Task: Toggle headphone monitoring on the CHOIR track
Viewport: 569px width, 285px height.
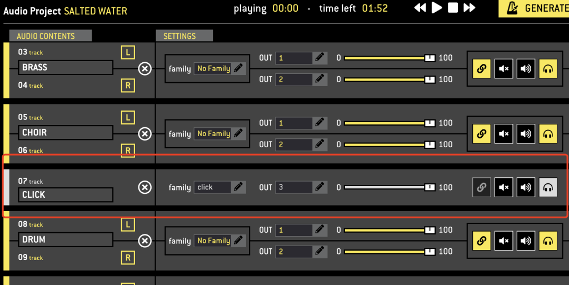Action: (x=548, y=134)
